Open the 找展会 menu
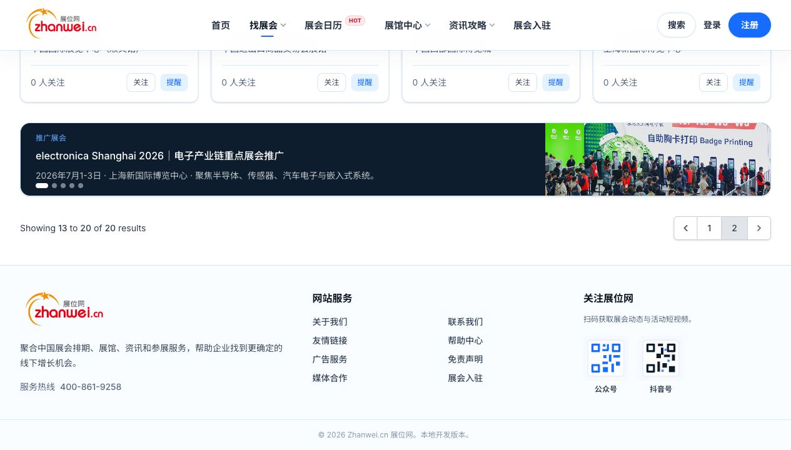This screenshot has height=450, width=791. pos(263,25)
